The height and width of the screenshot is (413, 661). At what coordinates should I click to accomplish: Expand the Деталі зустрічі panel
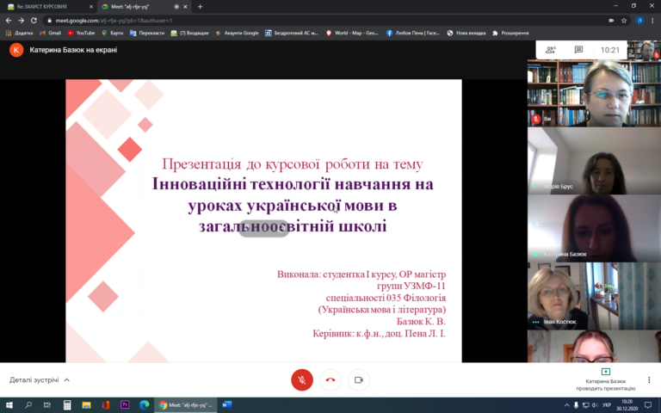tap(40, 379)
